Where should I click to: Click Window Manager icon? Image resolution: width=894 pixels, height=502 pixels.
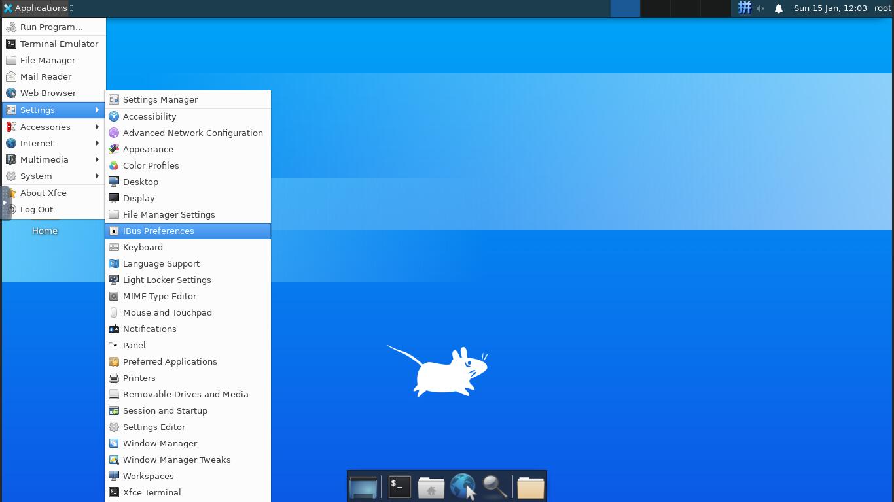[114, 443]
